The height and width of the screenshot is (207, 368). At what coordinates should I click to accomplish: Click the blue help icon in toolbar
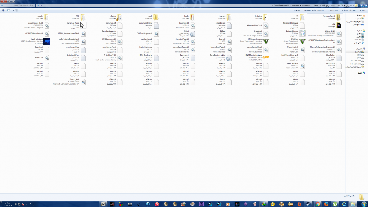point(3,10)
